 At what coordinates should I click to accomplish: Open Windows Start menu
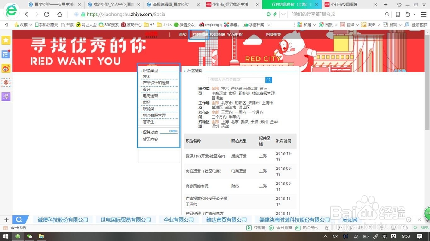coord(6,236)
